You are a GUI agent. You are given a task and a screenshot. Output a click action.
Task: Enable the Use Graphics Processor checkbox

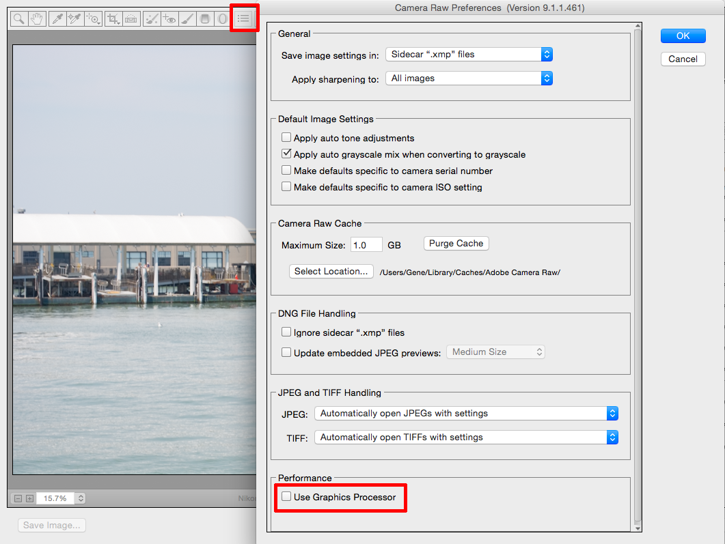(x=286, y=496)
